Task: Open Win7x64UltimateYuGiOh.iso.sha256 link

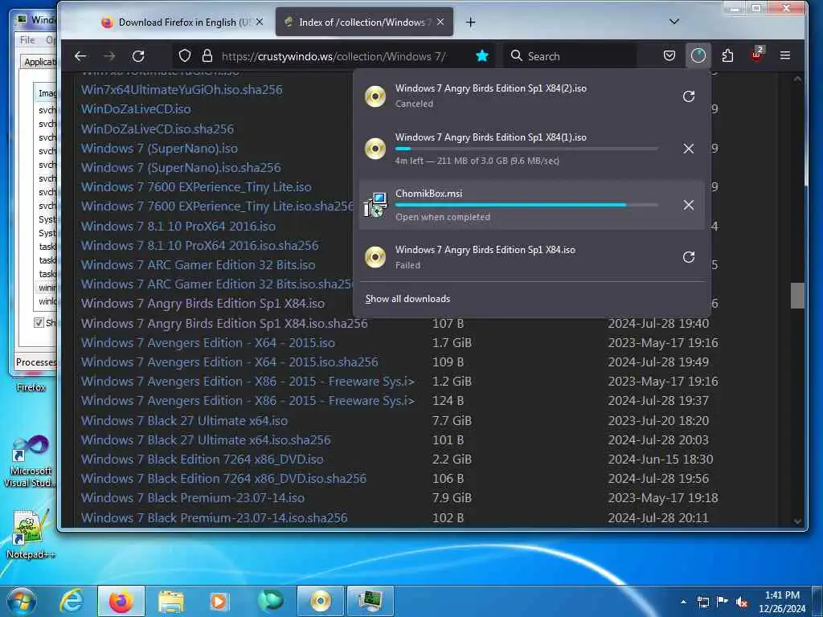Action: [182, 90]
